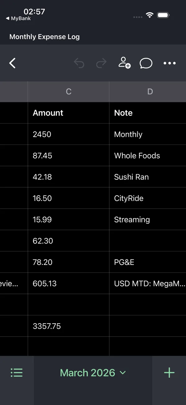This screenshot has height=405, width=186.
Task: Select the Note header cell
Action: click(x=148, y=113)
